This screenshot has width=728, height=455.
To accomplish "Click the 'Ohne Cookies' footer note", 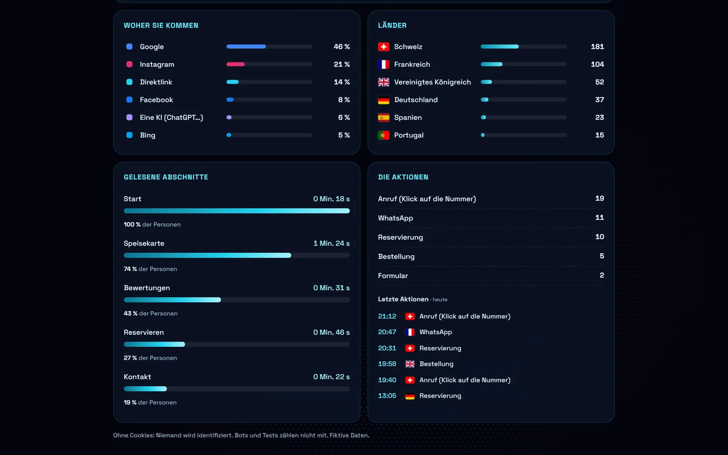I will pos(241,436).
